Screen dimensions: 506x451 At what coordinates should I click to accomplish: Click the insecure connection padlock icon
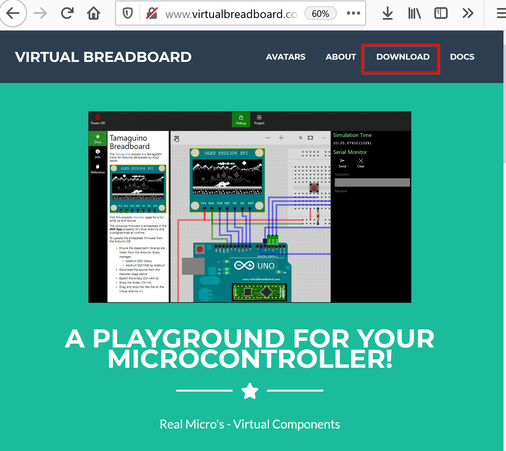click(152, 13)
